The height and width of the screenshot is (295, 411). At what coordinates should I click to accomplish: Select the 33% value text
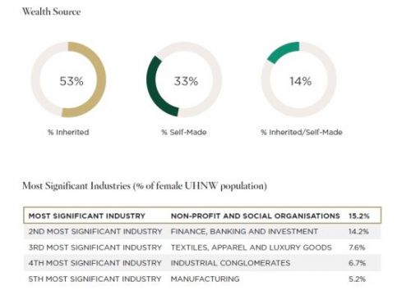[x=186, y=81]
